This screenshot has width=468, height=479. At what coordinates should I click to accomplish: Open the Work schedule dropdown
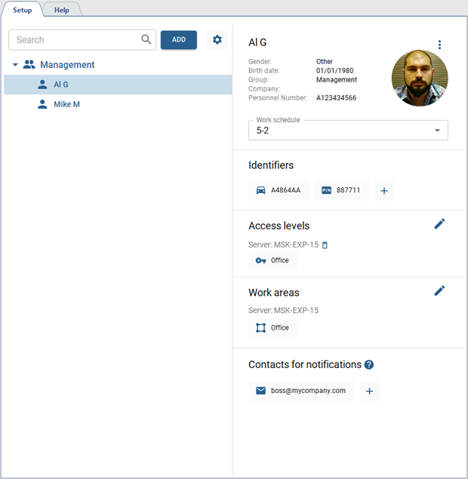coord(348,130)
